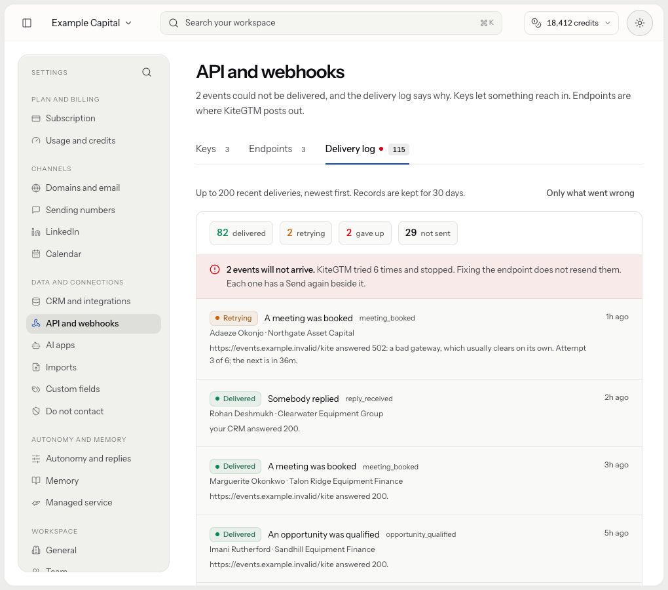The image size is (668, 590).
Task: Click Rohan Deshmukh · Clearwater Equipment Group
Action: [x=296, y=414]
